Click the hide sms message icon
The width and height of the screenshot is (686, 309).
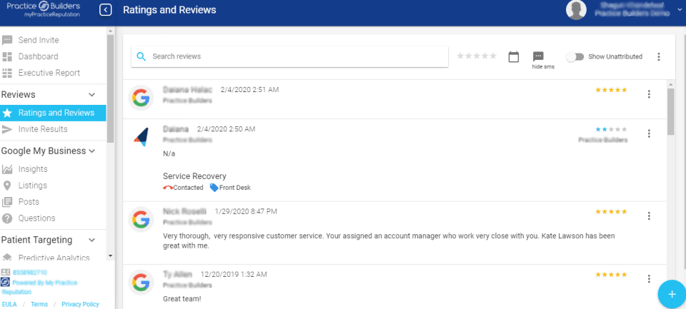(x=538, y=56)
